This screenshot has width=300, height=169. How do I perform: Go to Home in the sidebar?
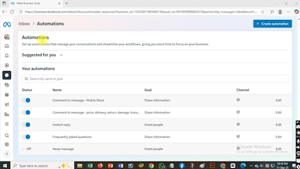[7, 46]
